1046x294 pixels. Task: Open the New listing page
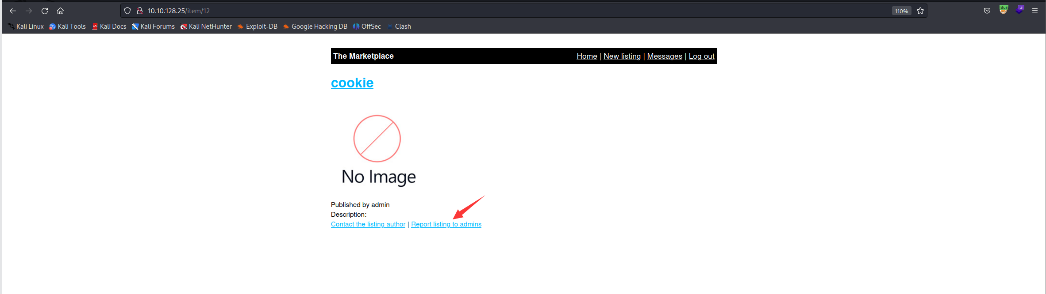point(622,56)
